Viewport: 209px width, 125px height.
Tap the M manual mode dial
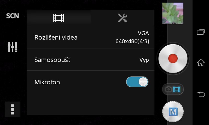click(x=173, y=112)
